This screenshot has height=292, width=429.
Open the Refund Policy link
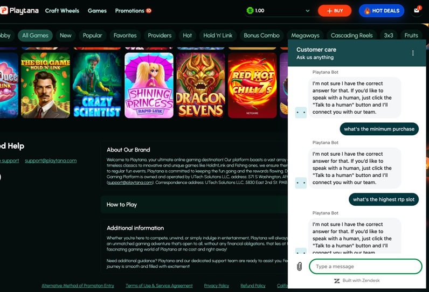click(253, 286)
